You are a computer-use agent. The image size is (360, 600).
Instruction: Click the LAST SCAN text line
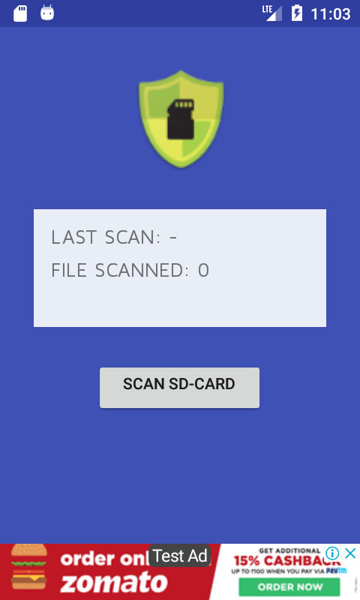[x=114, y=237]
